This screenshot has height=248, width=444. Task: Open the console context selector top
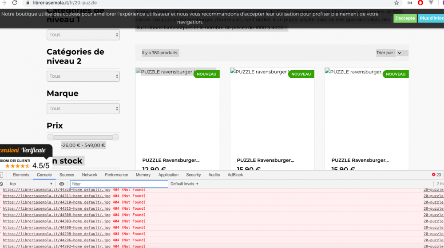pyautogui.click(x=31, y=184)
